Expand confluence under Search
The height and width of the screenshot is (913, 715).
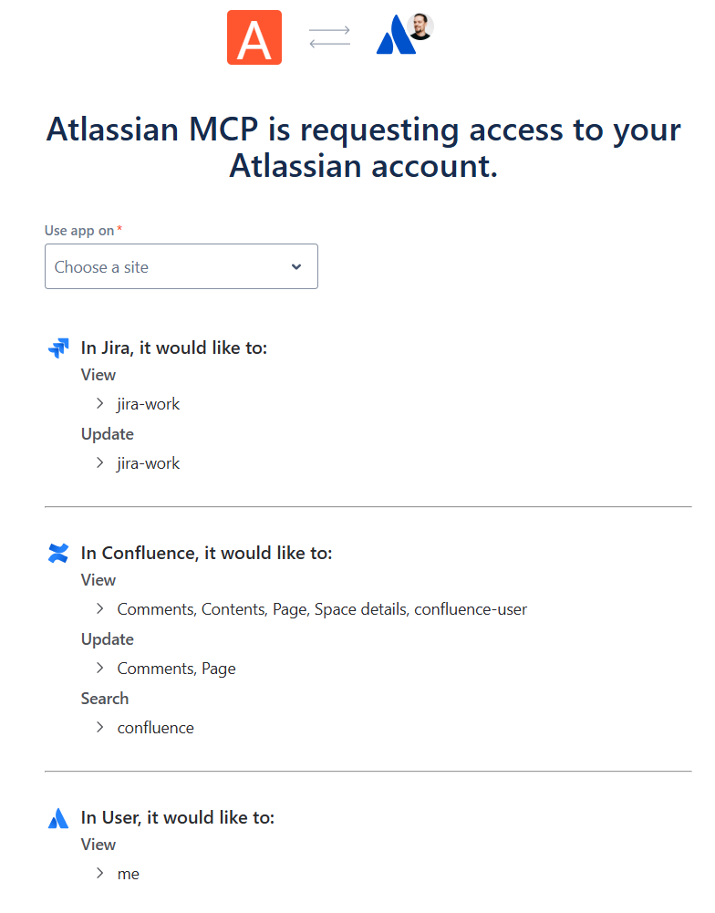point(100,728)
